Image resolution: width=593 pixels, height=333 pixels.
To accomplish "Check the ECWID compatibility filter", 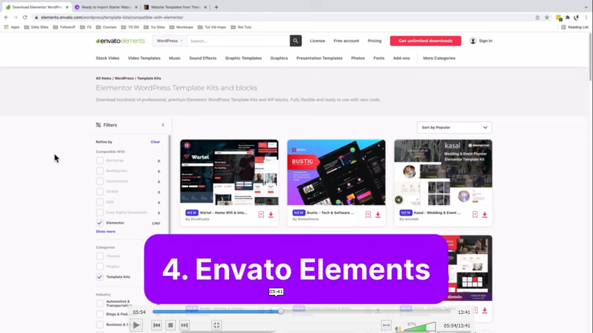I will (100, 192).
